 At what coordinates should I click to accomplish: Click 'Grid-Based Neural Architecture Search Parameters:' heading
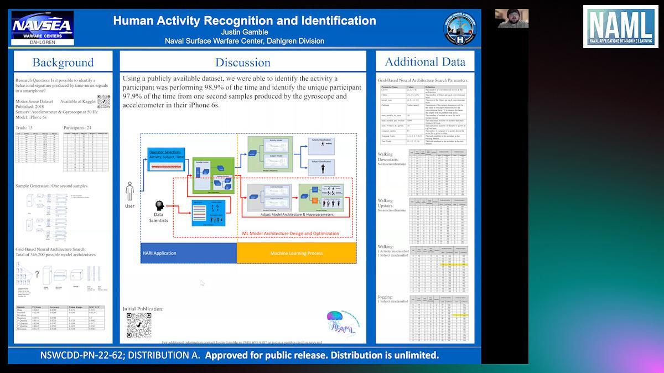[x=423, y=81]
